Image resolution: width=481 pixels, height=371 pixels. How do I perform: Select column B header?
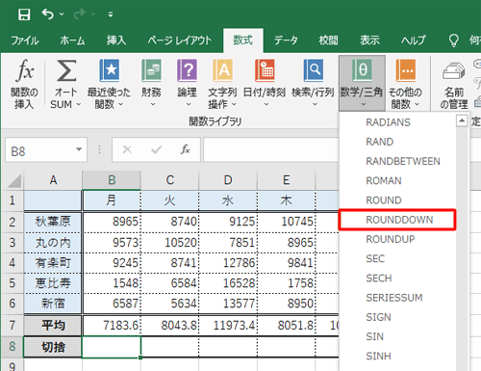coord(112,180)
